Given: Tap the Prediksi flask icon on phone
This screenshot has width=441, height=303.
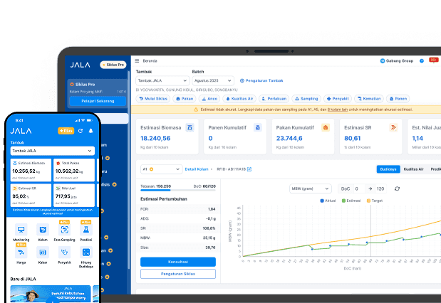Looking at the screenshot, I should (x=85, y=231).
